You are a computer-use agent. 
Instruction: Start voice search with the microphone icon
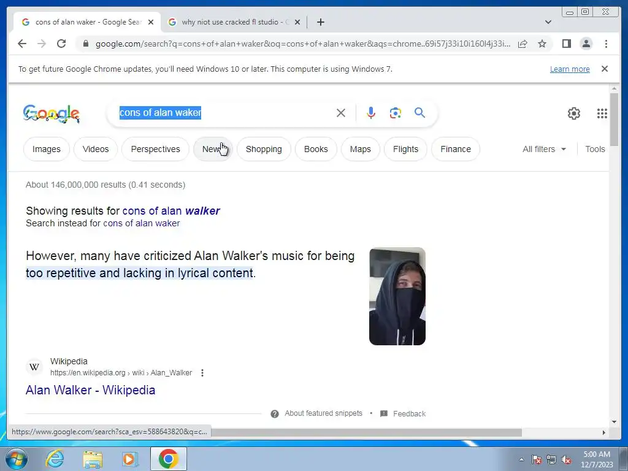371,113
